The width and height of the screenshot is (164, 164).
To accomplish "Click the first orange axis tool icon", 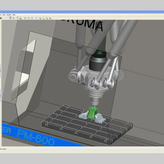I will coord(40,18).
